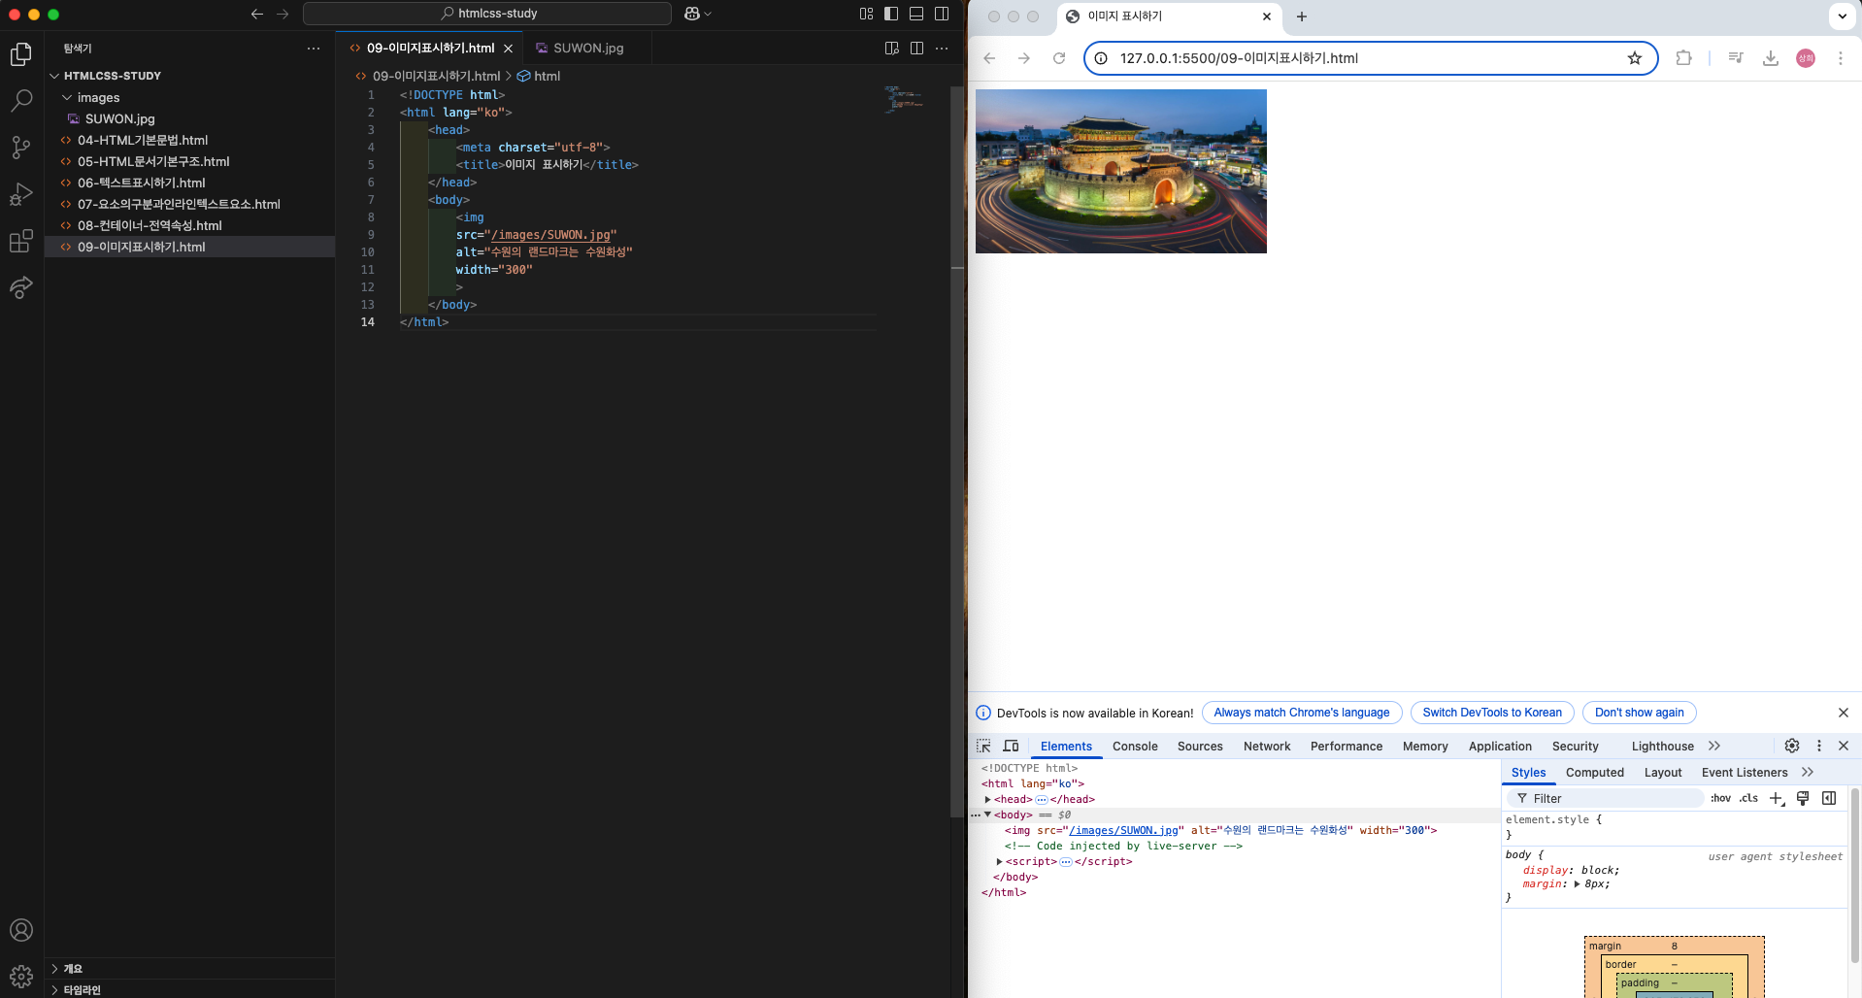Switch to the DevTools Lighthouse tab
Screen dimensions: 1862x998
pyautogui.click(x=1662, y=747)
